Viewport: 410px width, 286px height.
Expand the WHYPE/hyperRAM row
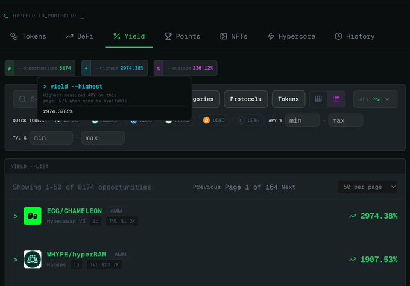click(16, 260)
